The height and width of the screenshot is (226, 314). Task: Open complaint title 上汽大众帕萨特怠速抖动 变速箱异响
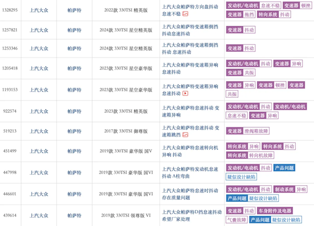(x=190, y=111)
